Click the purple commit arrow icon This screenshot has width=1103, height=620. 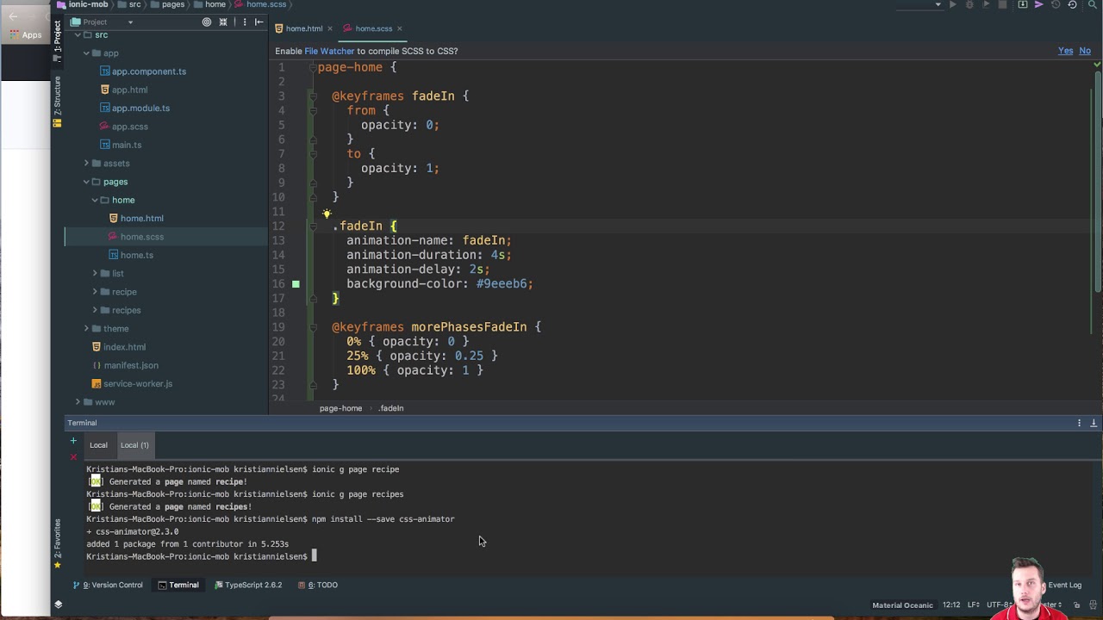[1039, 4]
